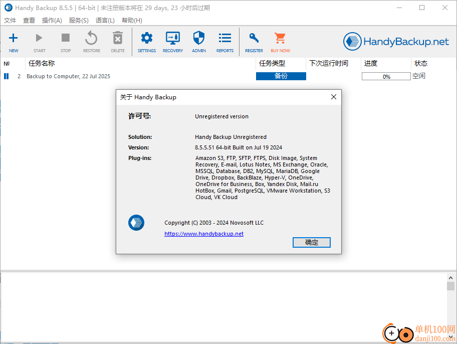Maximize the Handy Backup window
Screen dimensions: 457x344
click(x=422, y=8)
